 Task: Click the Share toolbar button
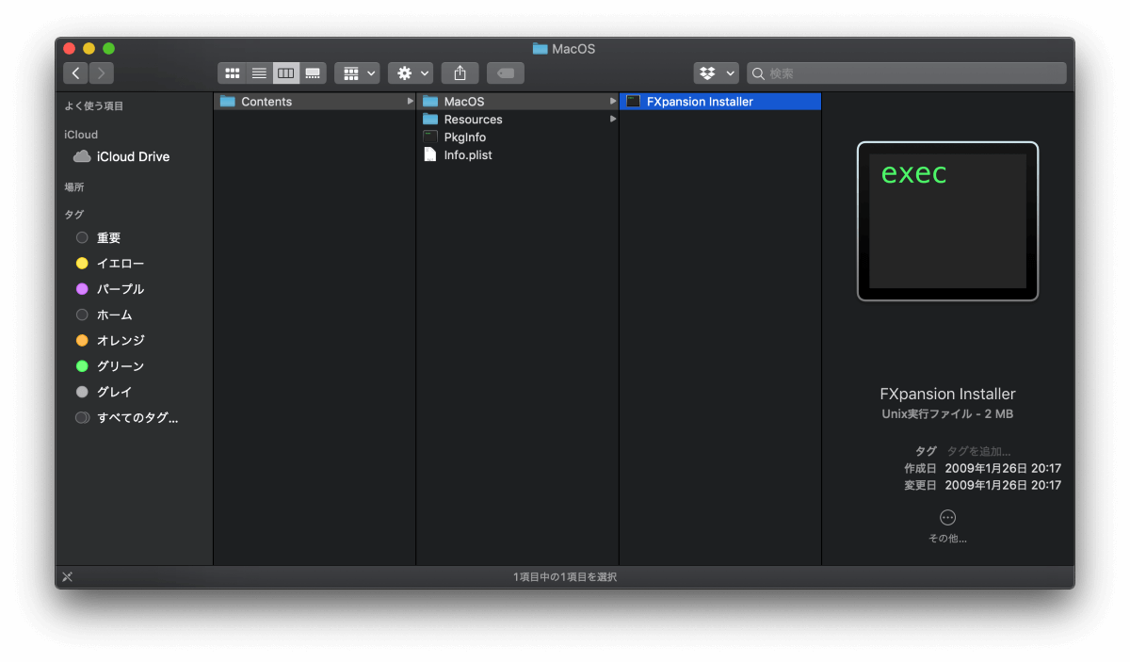pyautogui.click(x=460, y=73)
